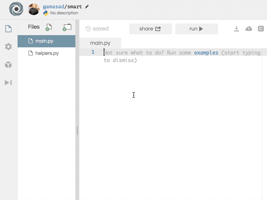Add a new file
267x200 pixels.
(49, 27)
